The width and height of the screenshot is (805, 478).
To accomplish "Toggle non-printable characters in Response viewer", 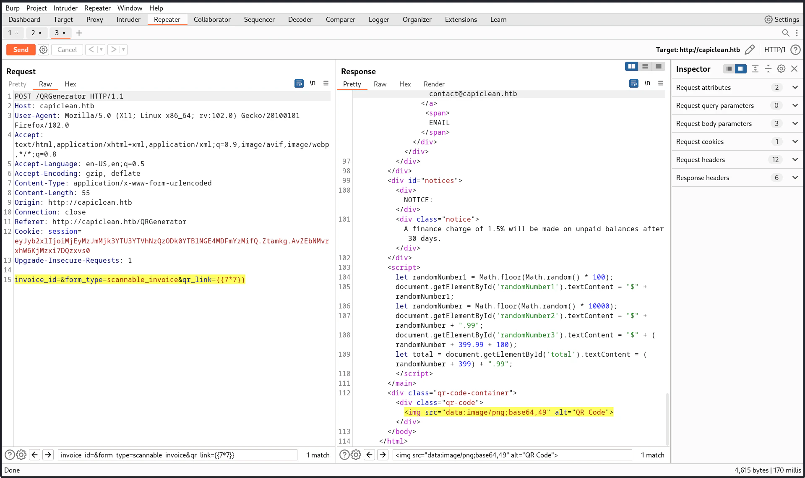I will point(647,83).
